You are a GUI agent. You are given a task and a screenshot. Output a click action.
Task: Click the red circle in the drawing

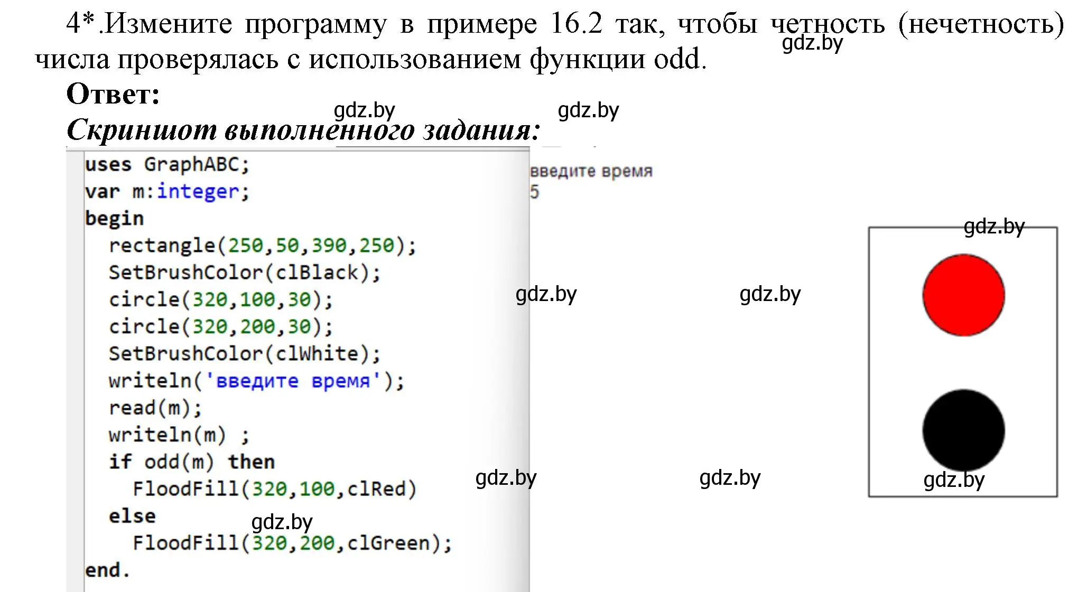coord(963,295)
